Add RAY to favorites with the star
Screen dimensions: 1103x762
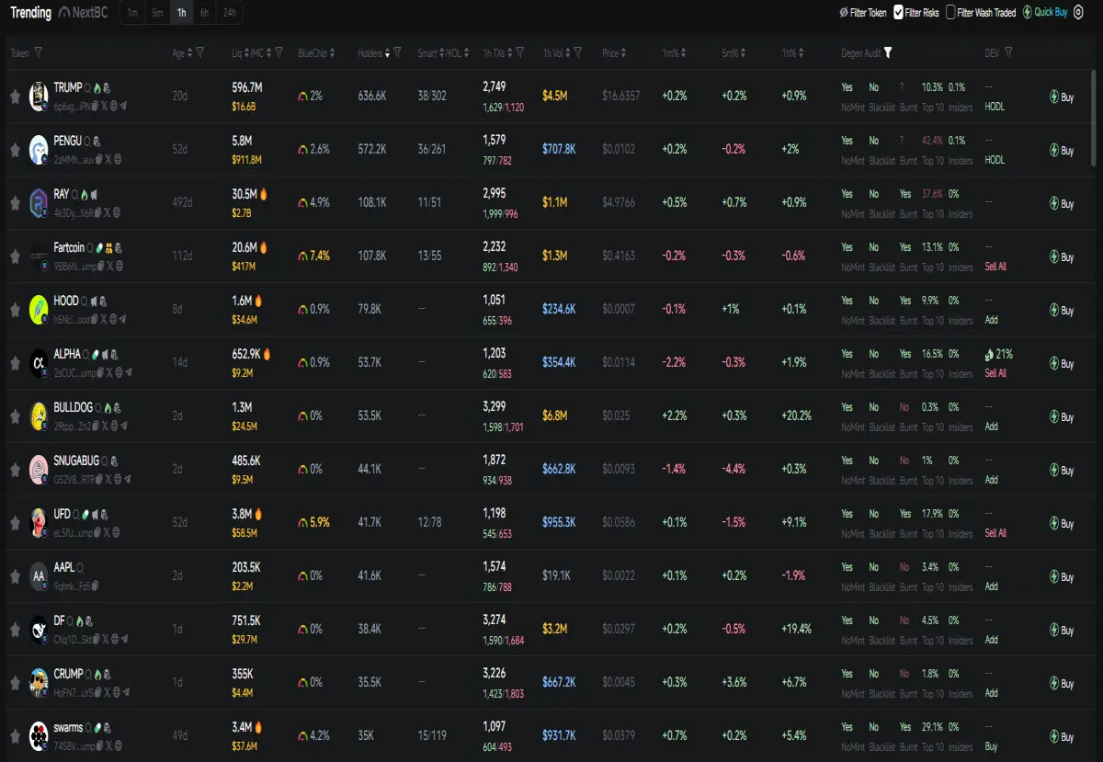(15, 203)
